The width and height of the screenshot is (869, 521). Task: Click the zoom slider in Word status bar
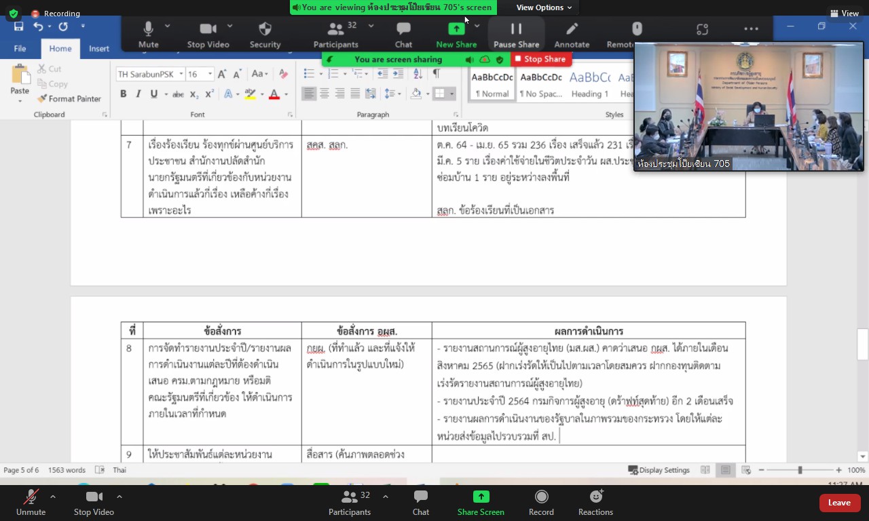(800, 470)
